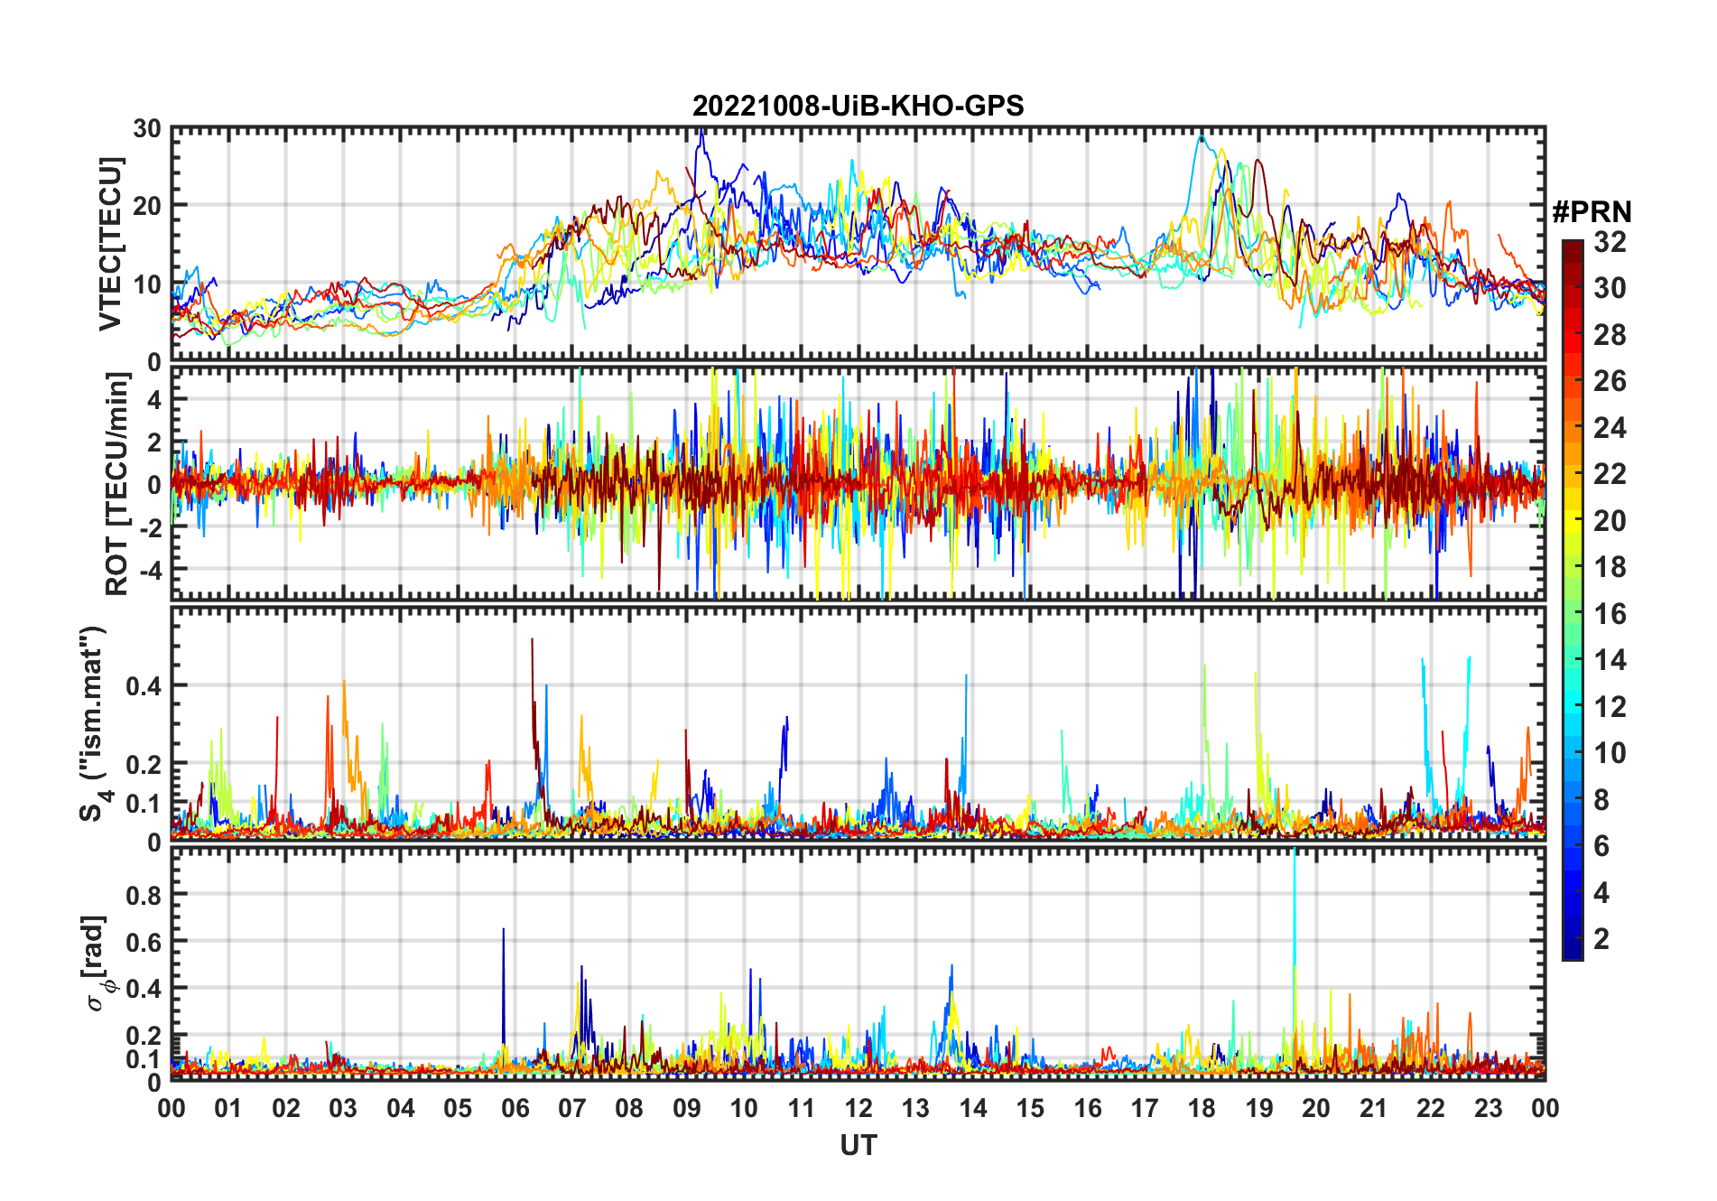
Task: Click the PRN colorbar
Action: (1573, 600)
